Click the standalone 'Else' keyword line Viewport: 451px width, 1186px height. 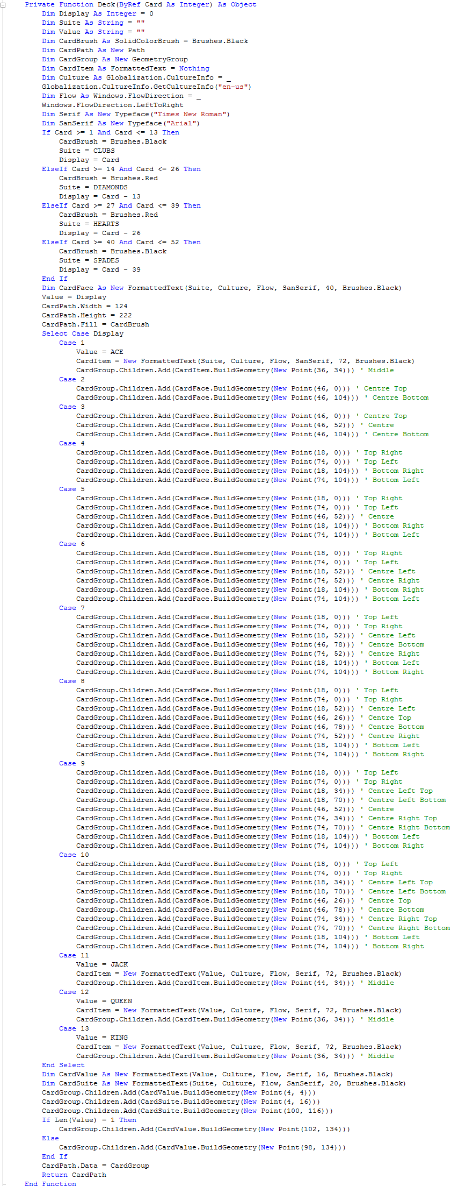coord(50,1138)
